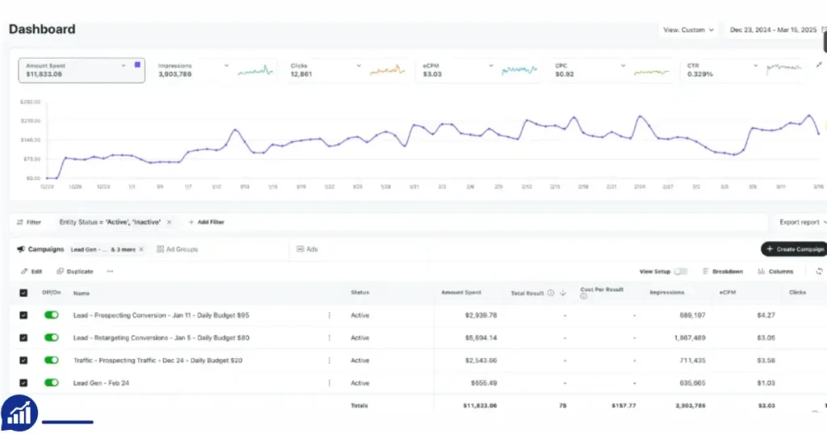
Task: Open the Breakdown menu
Action: click(x=723, y=272)
